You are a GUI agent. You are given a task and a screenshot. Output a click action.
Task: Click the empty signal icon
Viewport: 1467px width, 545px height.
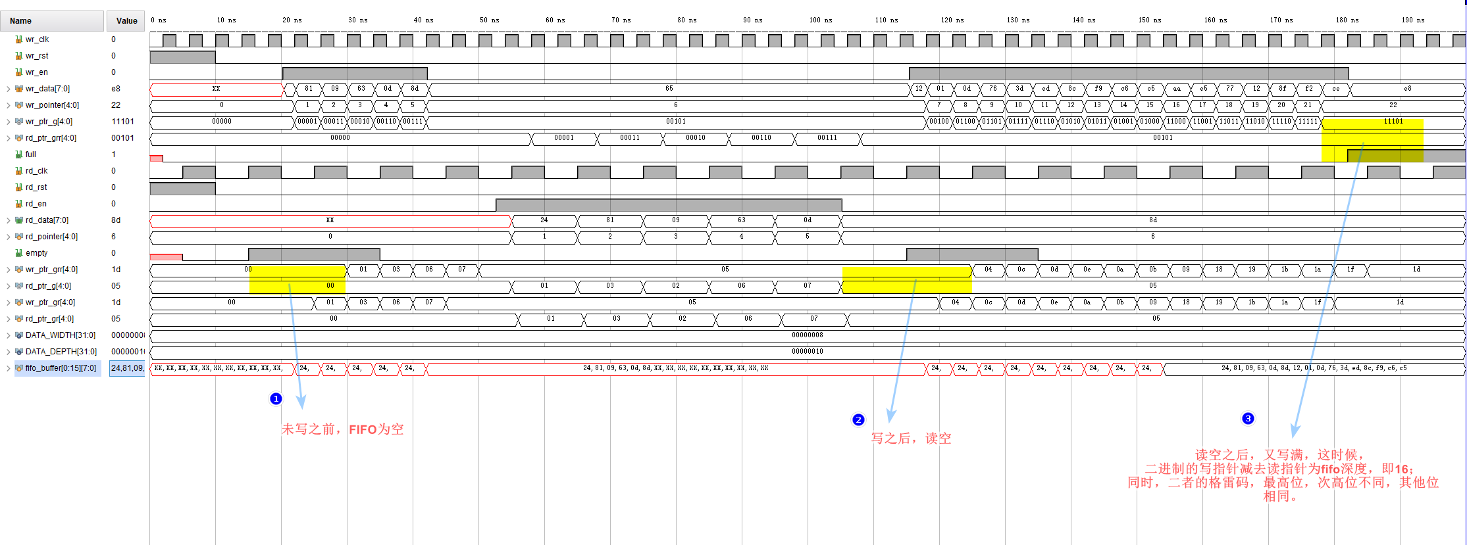[19, 253]
